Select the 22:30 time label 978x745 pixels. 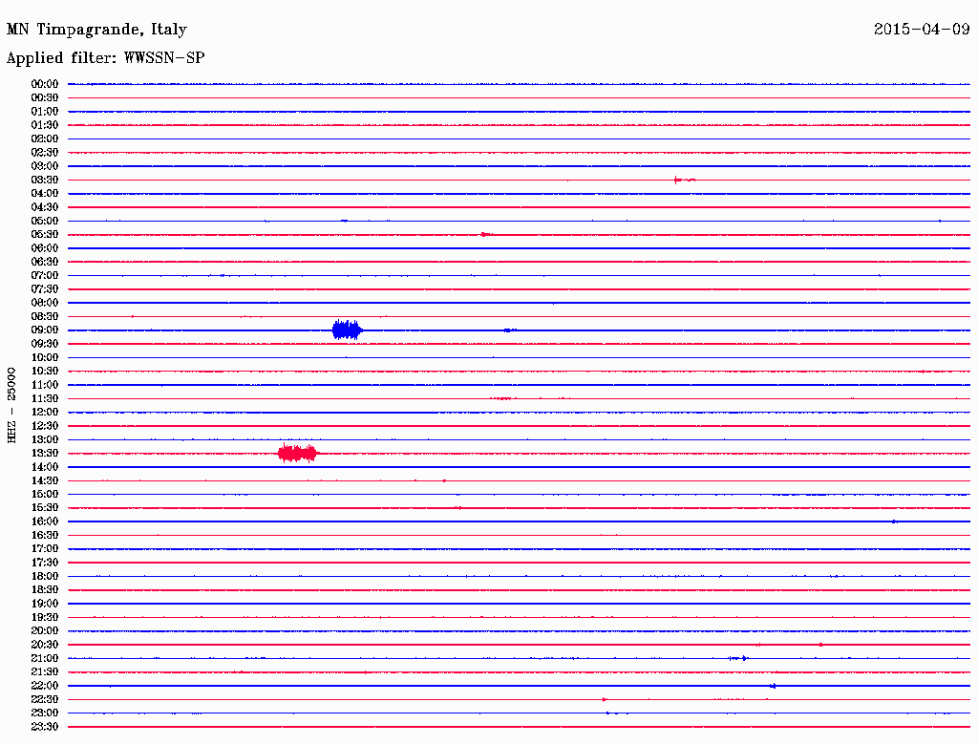pyautogui.click(x=44, y=699)
